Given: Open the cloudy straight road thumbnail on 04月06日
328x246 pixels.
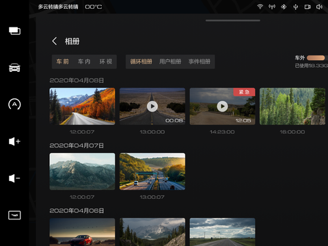Looking at the screenshot, I should click(x=222, y=232).
